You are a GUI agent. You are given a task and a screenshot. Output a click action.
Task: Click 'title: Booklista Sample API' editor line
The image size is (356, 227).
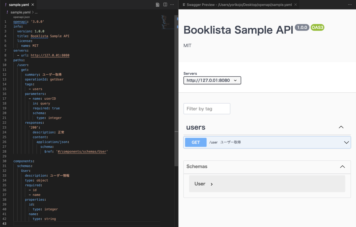[x=43, y=36]
